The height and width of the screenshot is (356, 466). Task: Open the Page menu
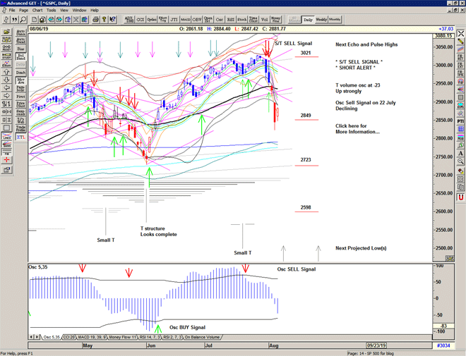24,10
